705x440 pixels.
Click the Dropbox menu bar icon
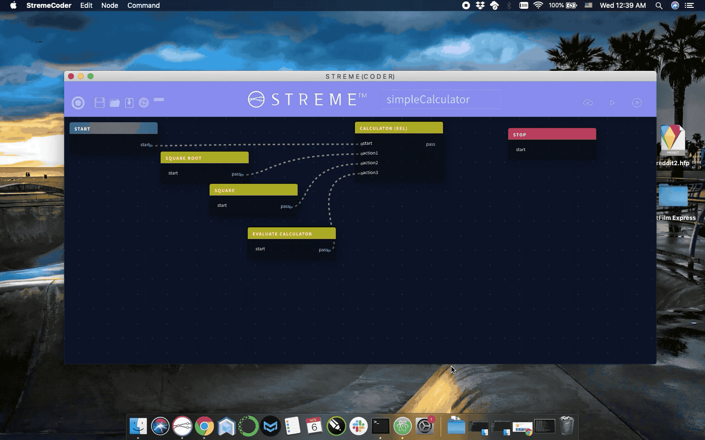480,5
